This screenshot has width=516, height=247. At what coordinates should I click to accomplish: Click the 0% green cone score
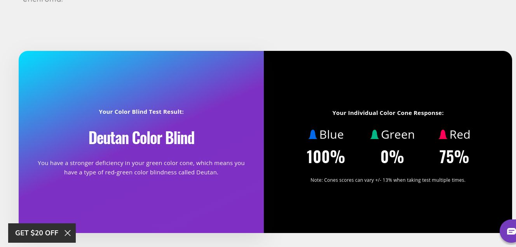coord(392,157)
